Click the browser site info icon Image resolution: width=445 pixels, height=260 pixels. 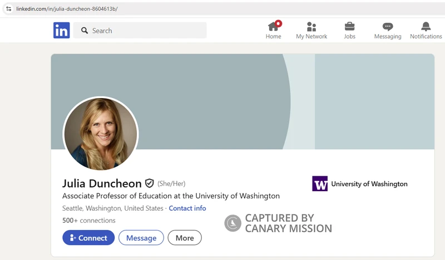click(x=9, y=9)
